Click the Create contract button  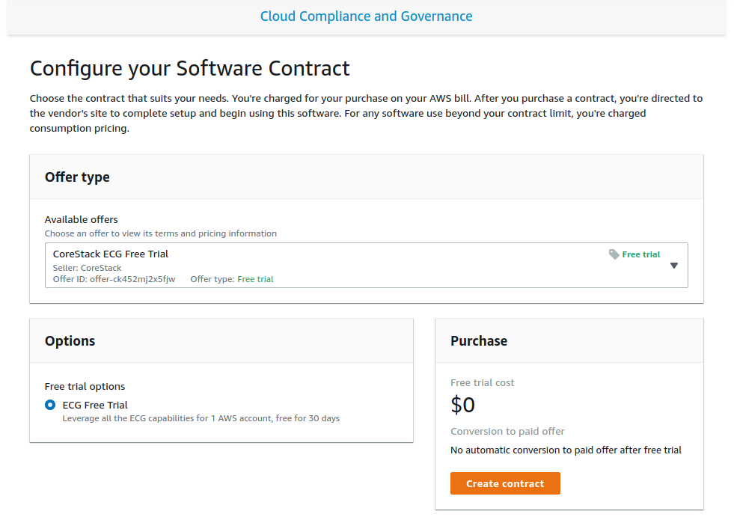coord(505,483)
